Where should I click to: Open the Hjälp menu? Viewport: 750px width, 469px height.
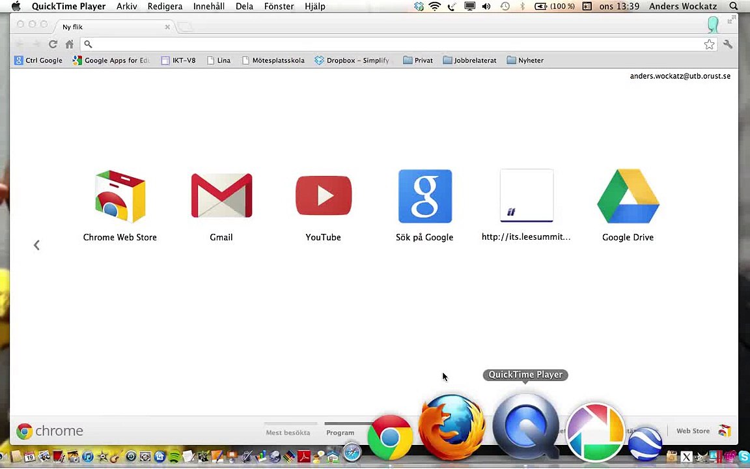point(314,7)
